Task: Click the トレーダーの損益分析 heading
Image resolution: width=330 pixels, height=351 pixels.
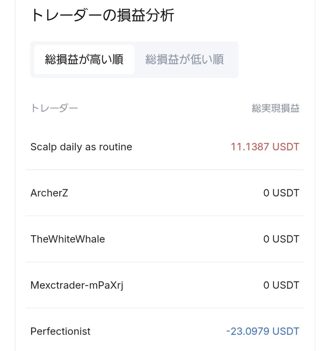Action: coord(102,16)
